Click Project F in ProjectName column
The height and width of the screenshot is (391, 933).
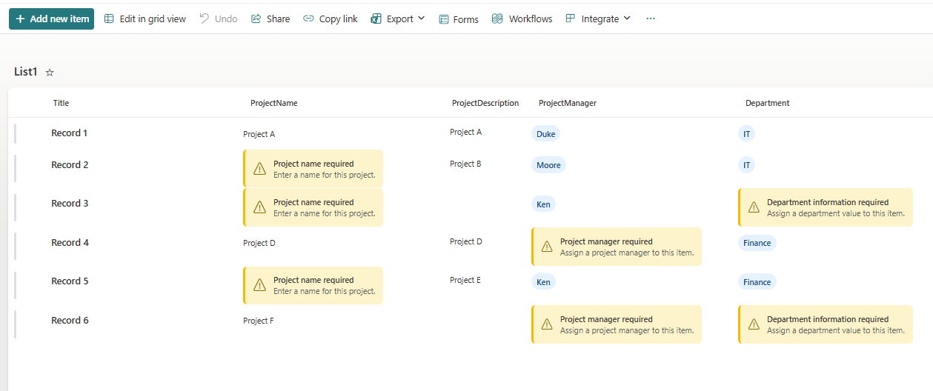tap(259, 321)
